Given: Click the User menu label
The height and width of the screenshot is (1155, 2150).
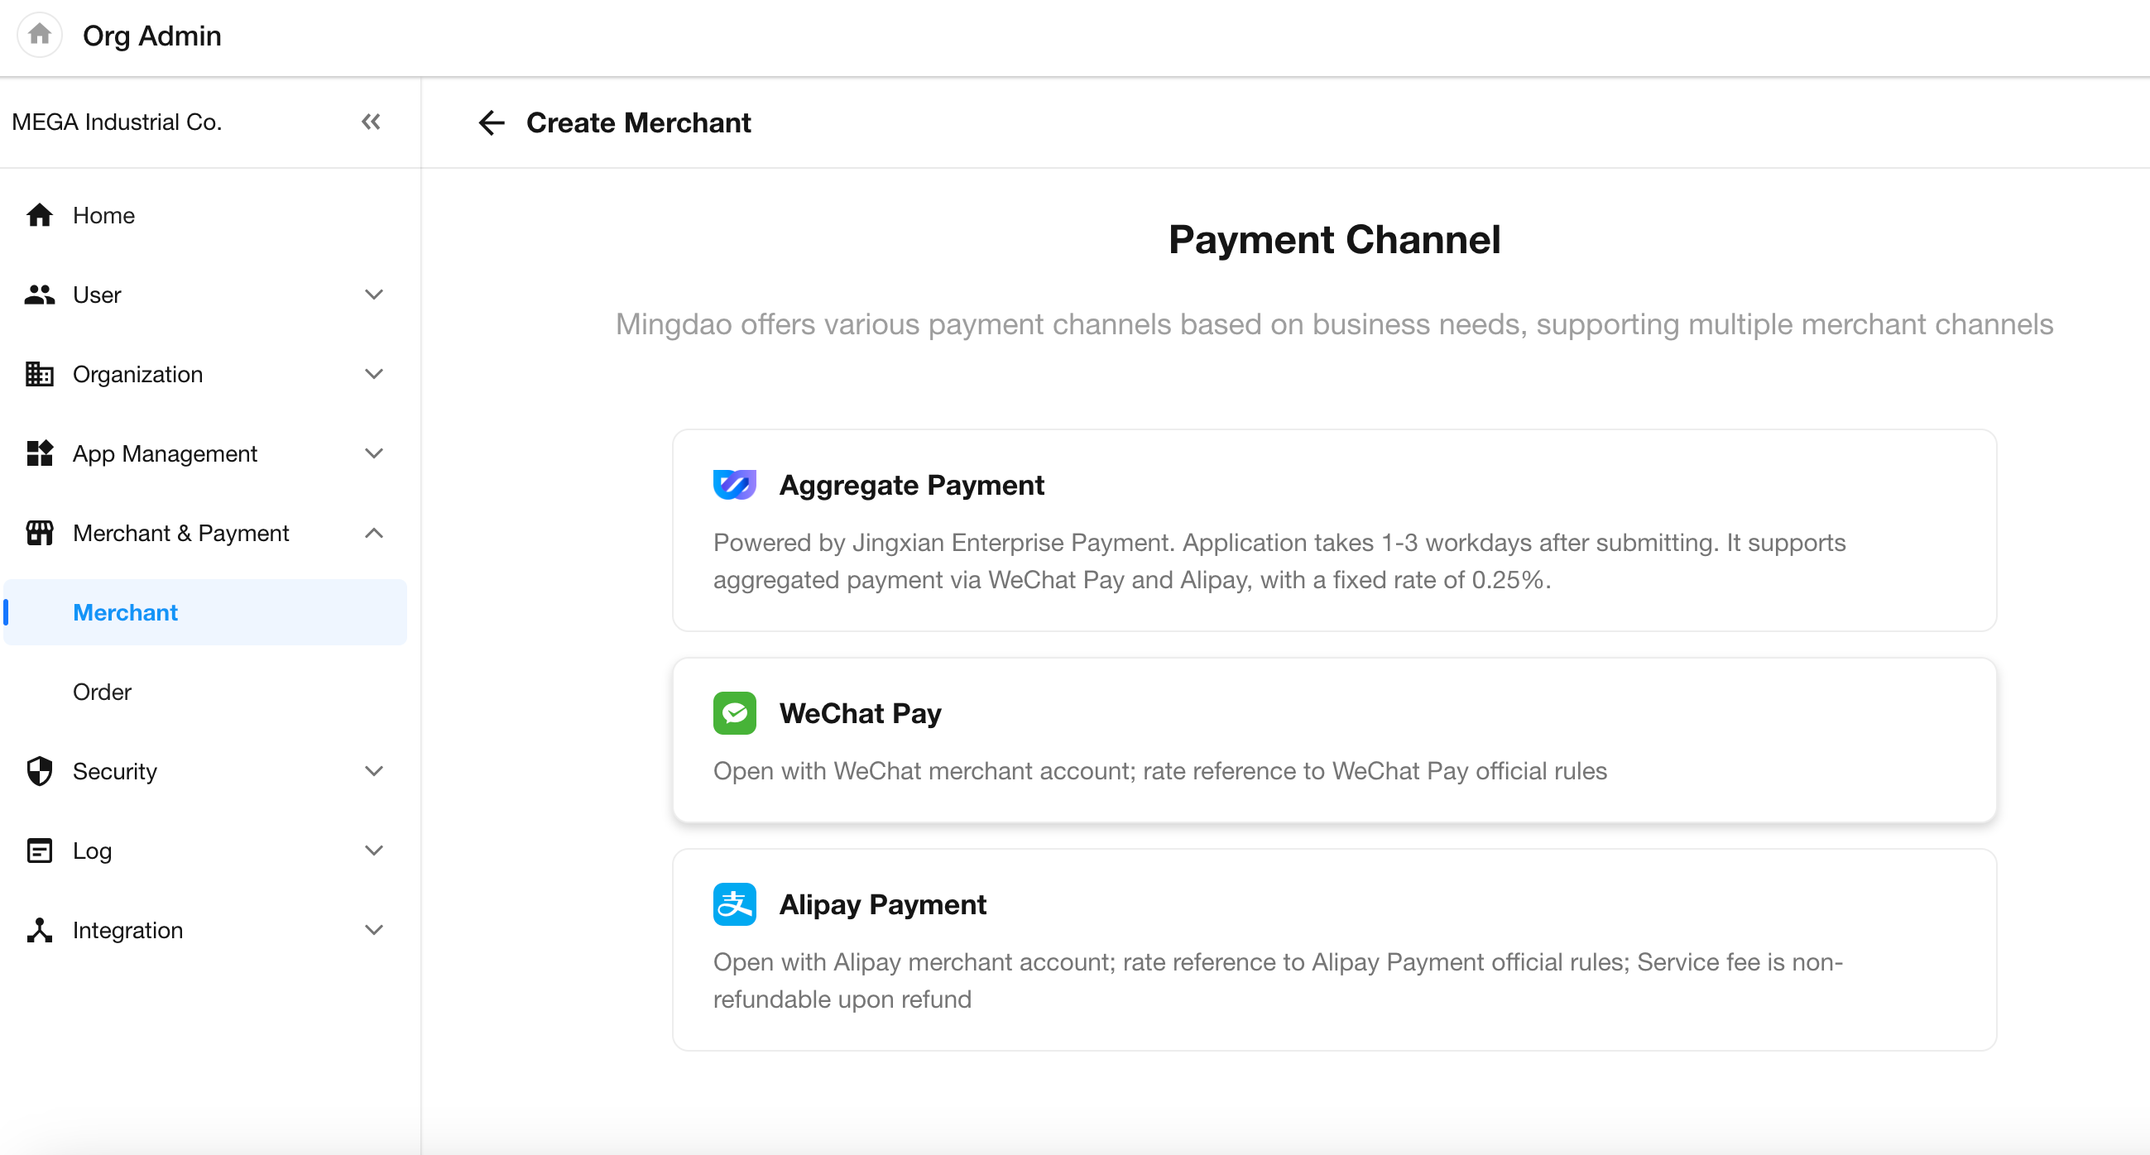Looking at the screenshot, I should pyautogui.click(x=97, y=295).
